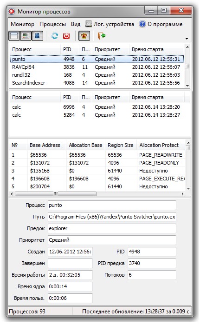The width and height of the screenshot is (200, 325).
Task: Click the Приоритет detail field Средний
Action: click(112, 240)
